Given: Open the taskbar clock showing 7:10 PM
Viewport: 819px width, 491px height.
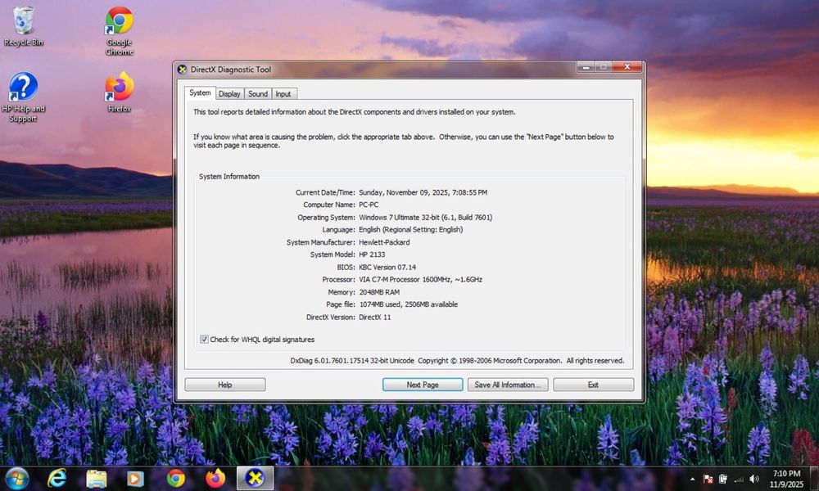Looking at the screenshot, I should tap(786, 479).
